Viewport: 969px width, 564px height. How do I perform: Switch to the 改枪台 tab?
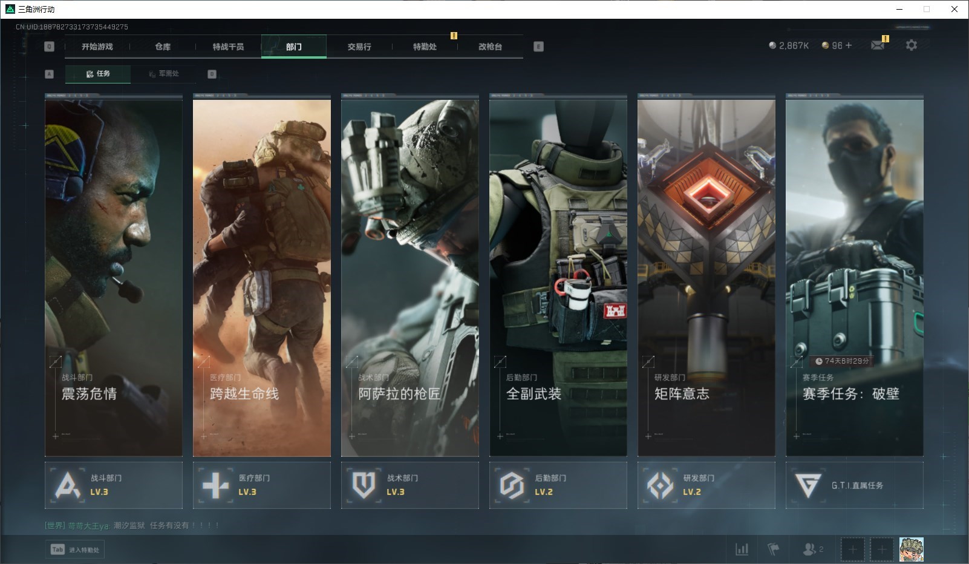coord(490,47)
